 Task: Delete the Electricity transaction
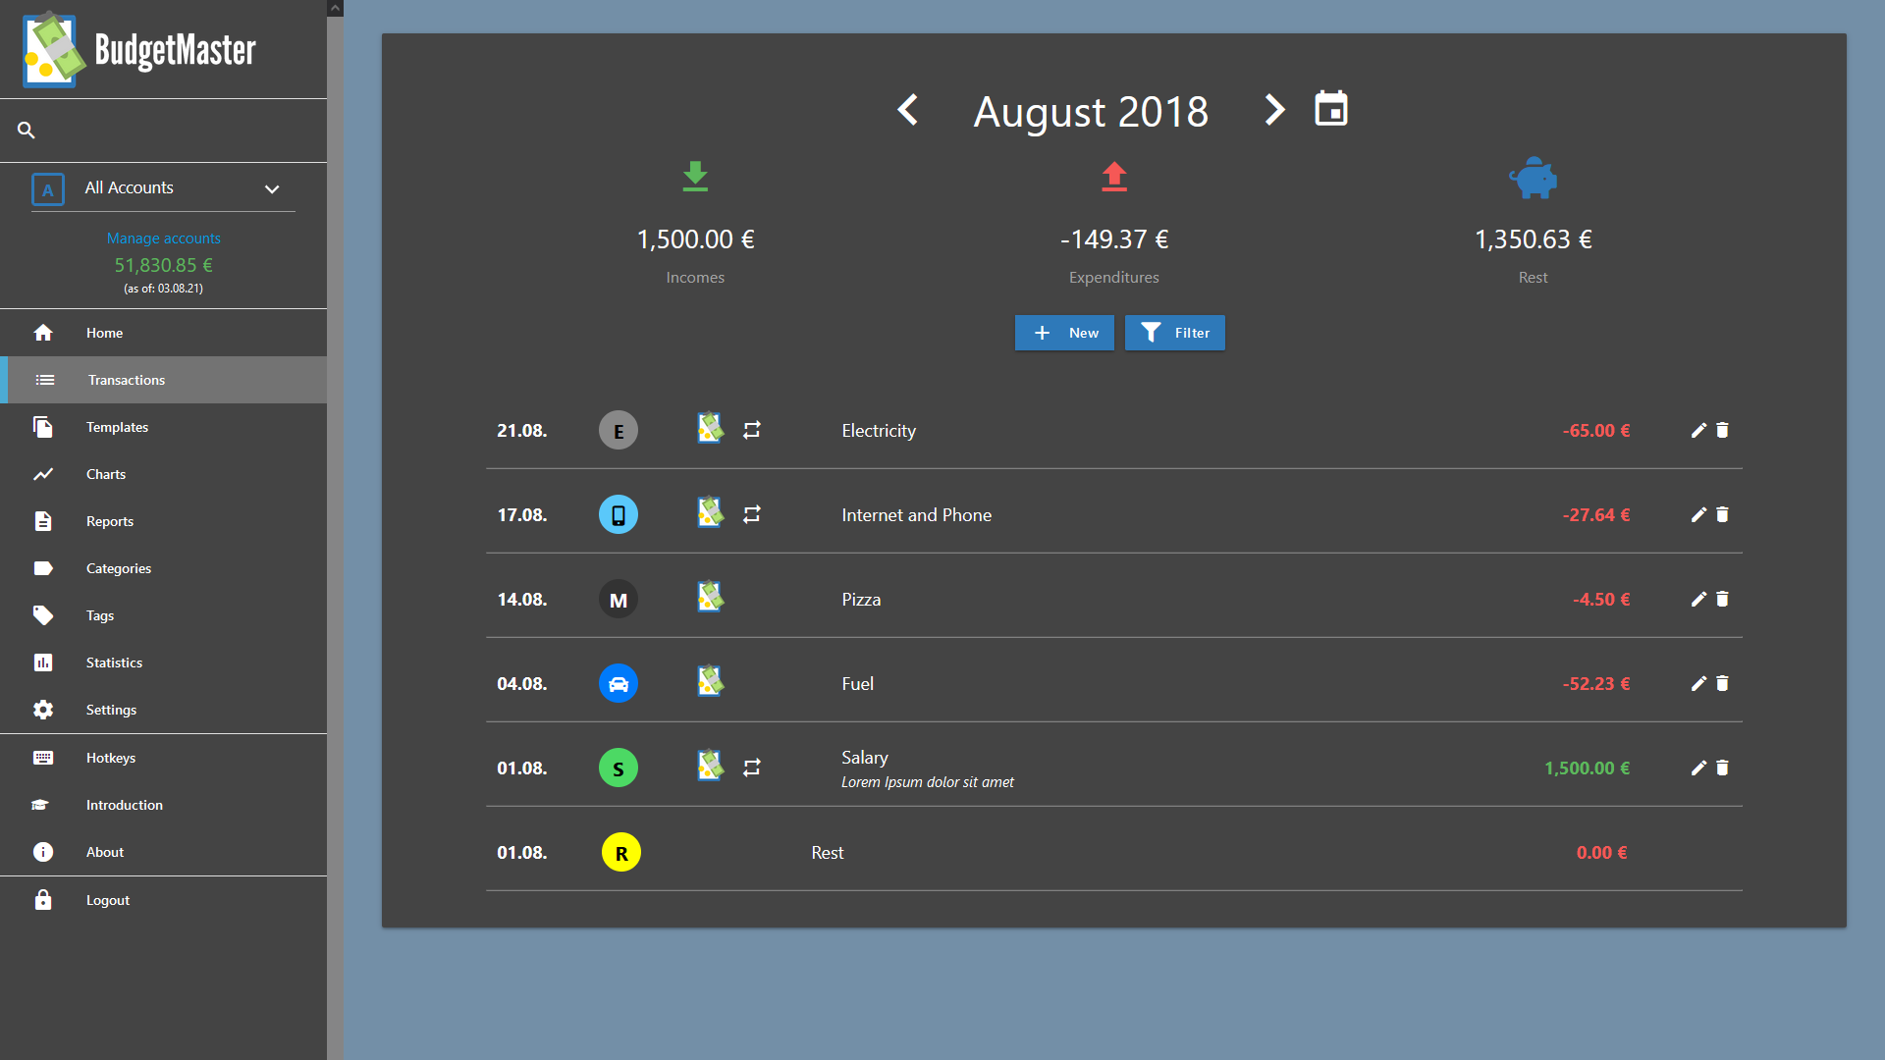click(x=1722, y=431)
